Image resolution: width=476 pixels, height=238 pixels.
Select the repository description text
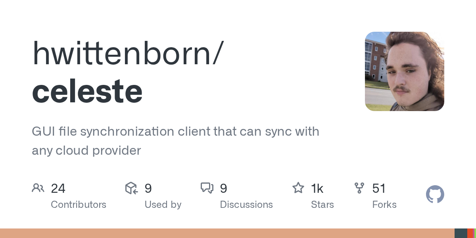(x=175, y=141)
